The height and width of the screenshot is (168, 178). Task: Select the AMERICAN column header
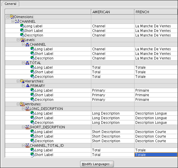click(x=112, y=12)
